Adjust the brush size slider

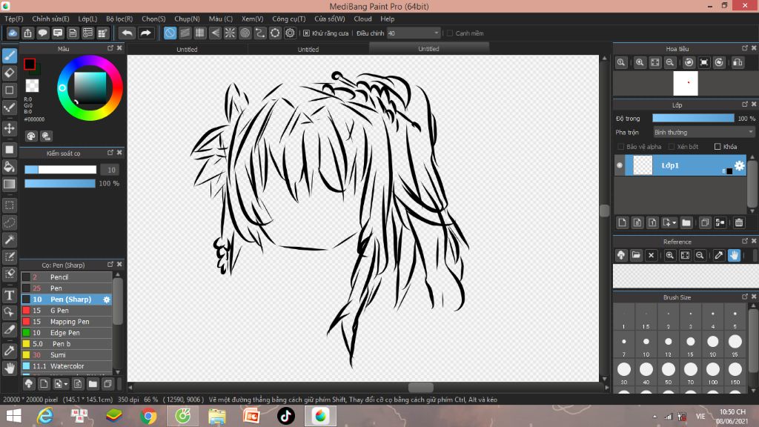pyautogui.click(x=61, y=170)
